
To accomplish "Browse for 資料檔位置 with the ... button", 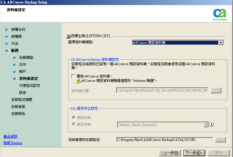I will tap(216, 90).
